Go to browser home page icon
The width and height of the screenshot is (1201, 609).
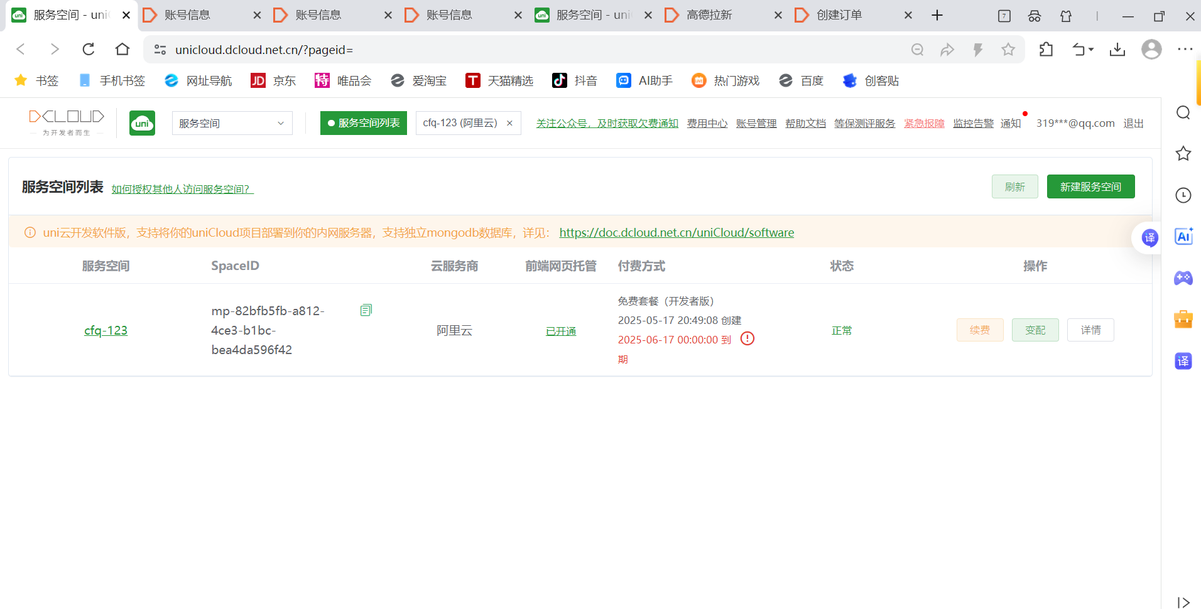click(122, 49)
